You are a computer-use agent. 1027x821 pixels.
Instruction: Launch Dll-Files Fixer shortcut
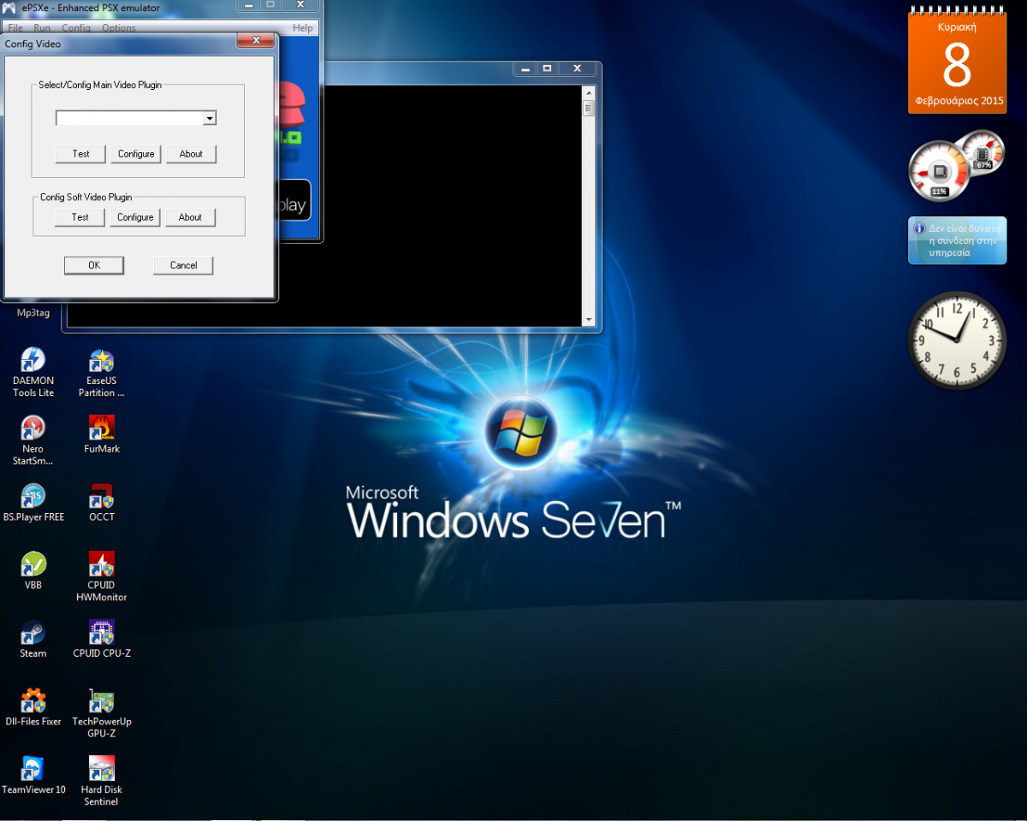tap(33, 706)
